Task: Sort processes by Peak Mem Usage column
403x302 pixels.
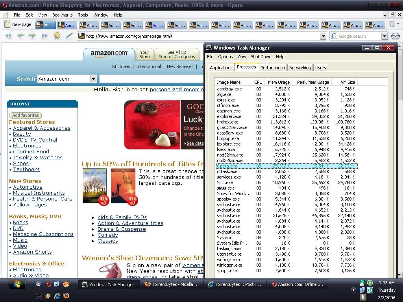Action: click(312, 82)
